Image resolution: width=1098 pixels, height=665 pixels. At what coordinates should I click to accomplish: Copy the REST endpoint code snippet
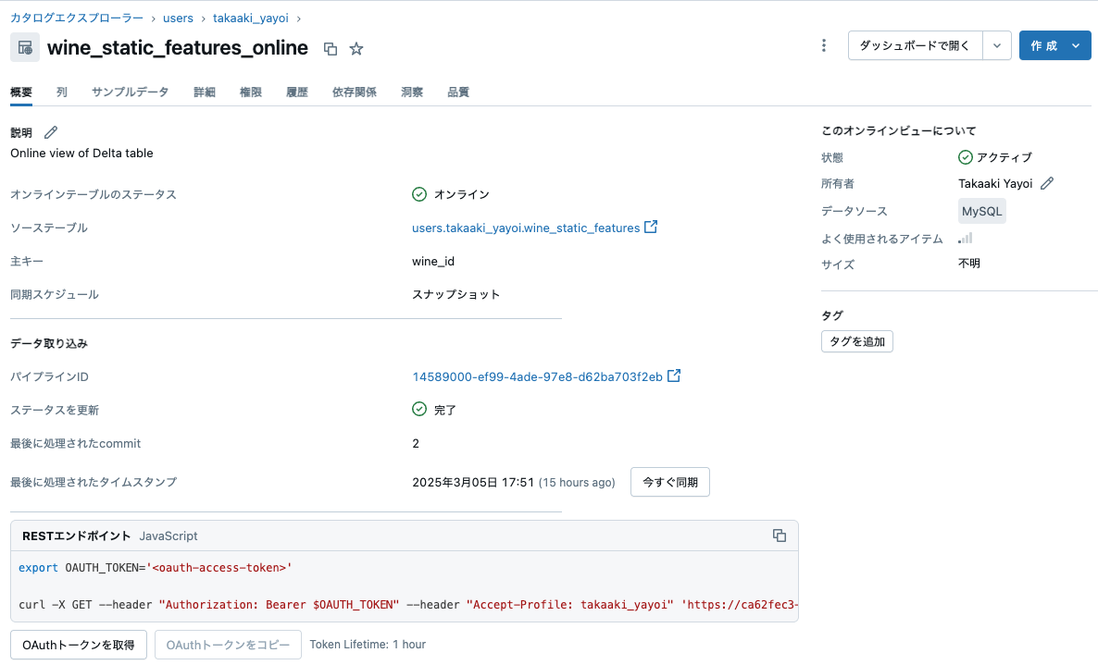[x=779, y=536]
